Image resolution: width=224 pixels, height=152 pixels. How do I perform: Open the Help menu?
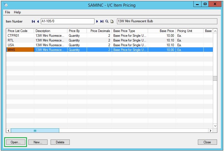(17, 12)
